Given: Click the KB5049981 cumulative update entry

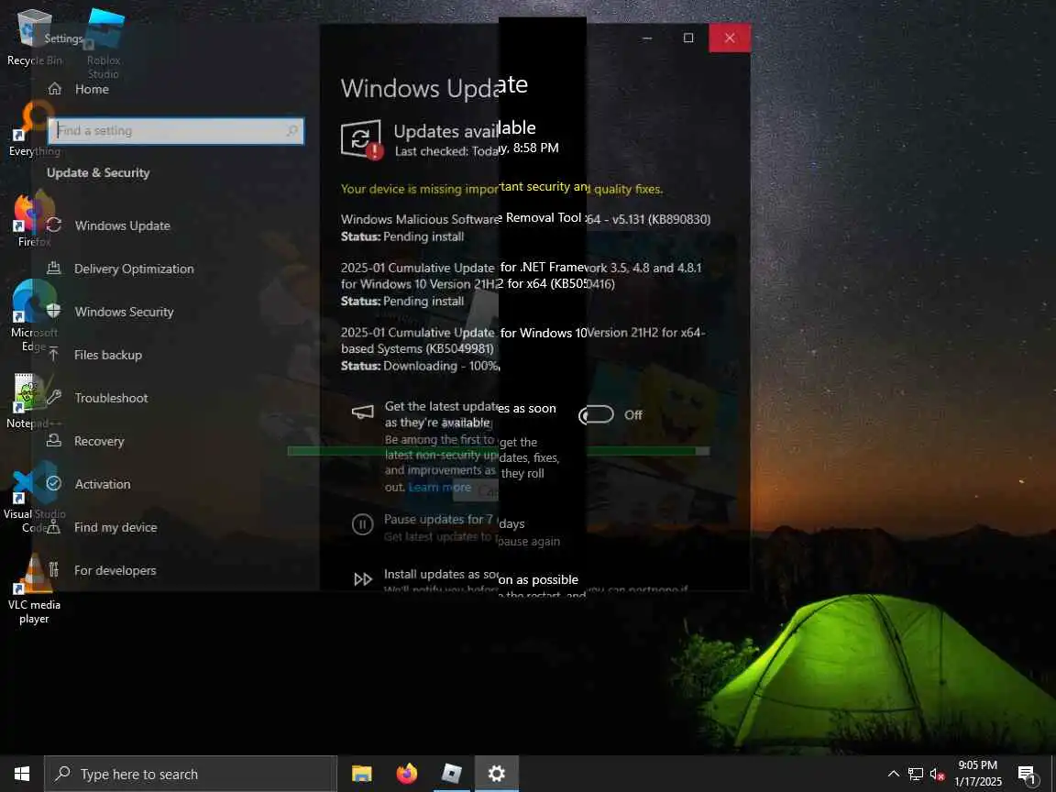Looking at the screenshot, I should coord(522,349).
